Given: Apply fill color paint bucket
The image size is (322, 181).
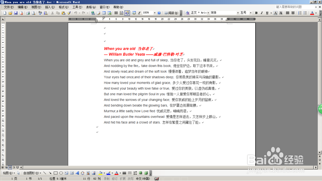Looking at the screenshot, I should point(100,173).
